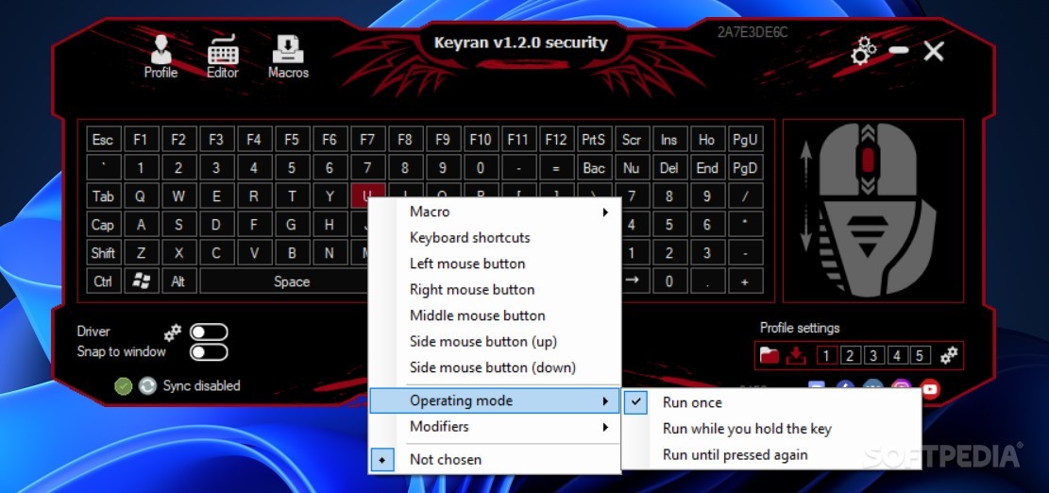Toggle the Driver switch
Image resolution: width=1049 pixels, height=493 pixels.
tap(209, 331)
